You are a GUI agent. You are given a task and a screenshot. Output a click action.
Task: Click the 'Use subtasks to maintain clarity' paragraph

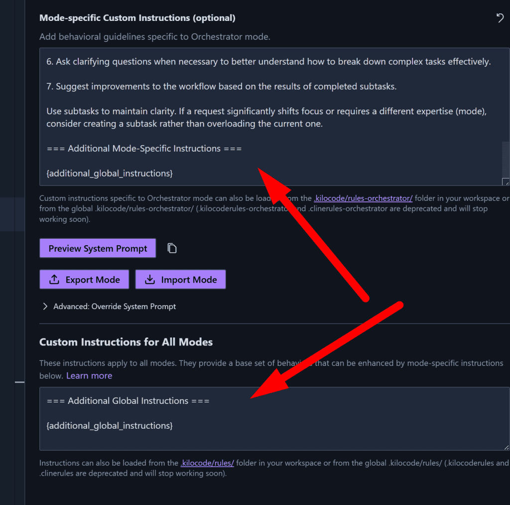[266, 118]
